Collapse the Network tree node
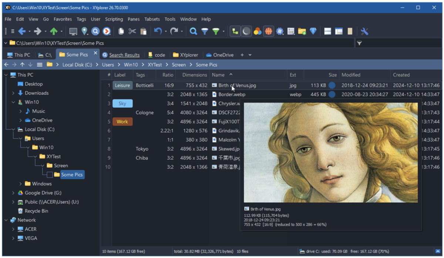 coord(6,220)
